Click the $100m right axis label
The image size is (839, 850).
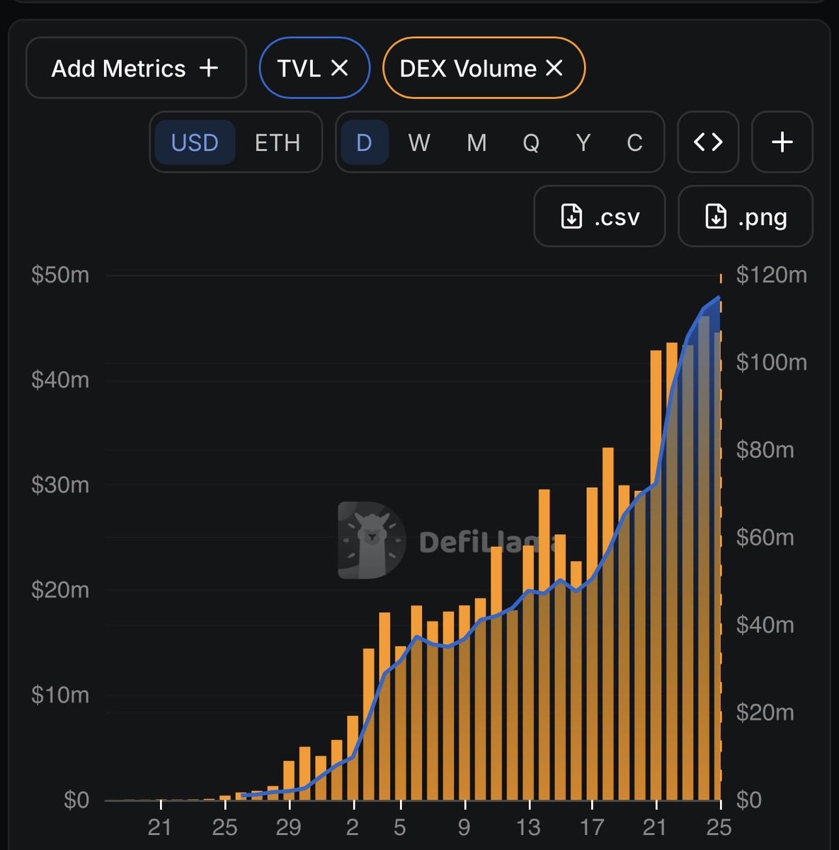pyautogui.click(x=771, y=362)
